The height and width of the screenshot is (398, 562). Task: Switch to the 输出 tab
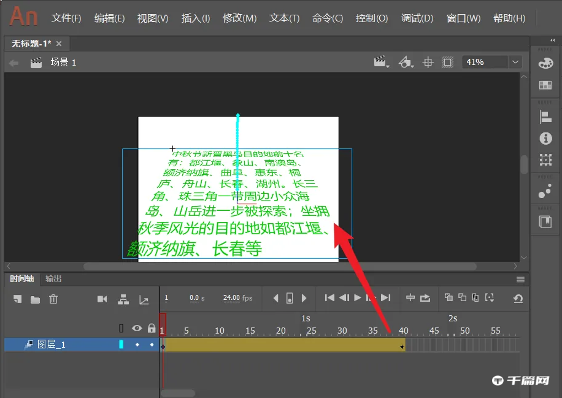tap(52, 279)
